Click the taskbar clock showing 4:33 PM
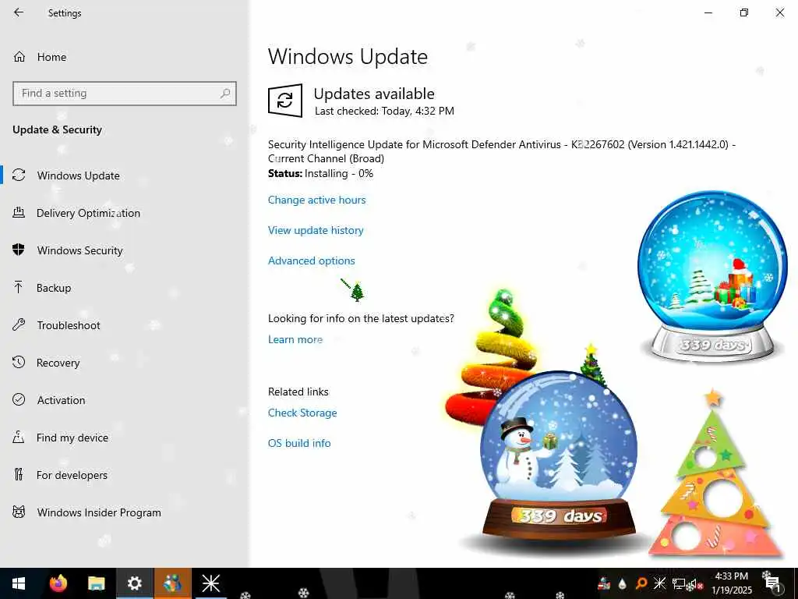Screen dimensions: 798x599 click(x=731, y=583)
